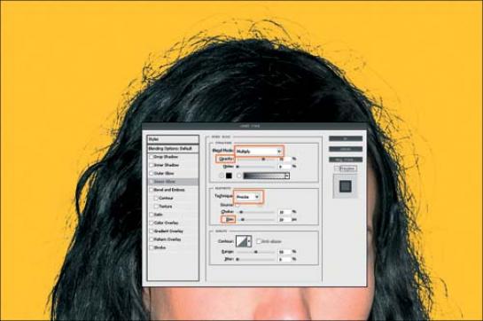The height and width of the screenshot is (321, 483).
Task: Select the gradient radio button
Action: pyautogui.click(x=239, y=176)
